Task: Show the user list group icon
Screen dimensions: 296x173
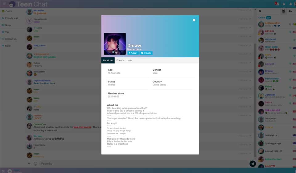Action: (x=283, y=11)
